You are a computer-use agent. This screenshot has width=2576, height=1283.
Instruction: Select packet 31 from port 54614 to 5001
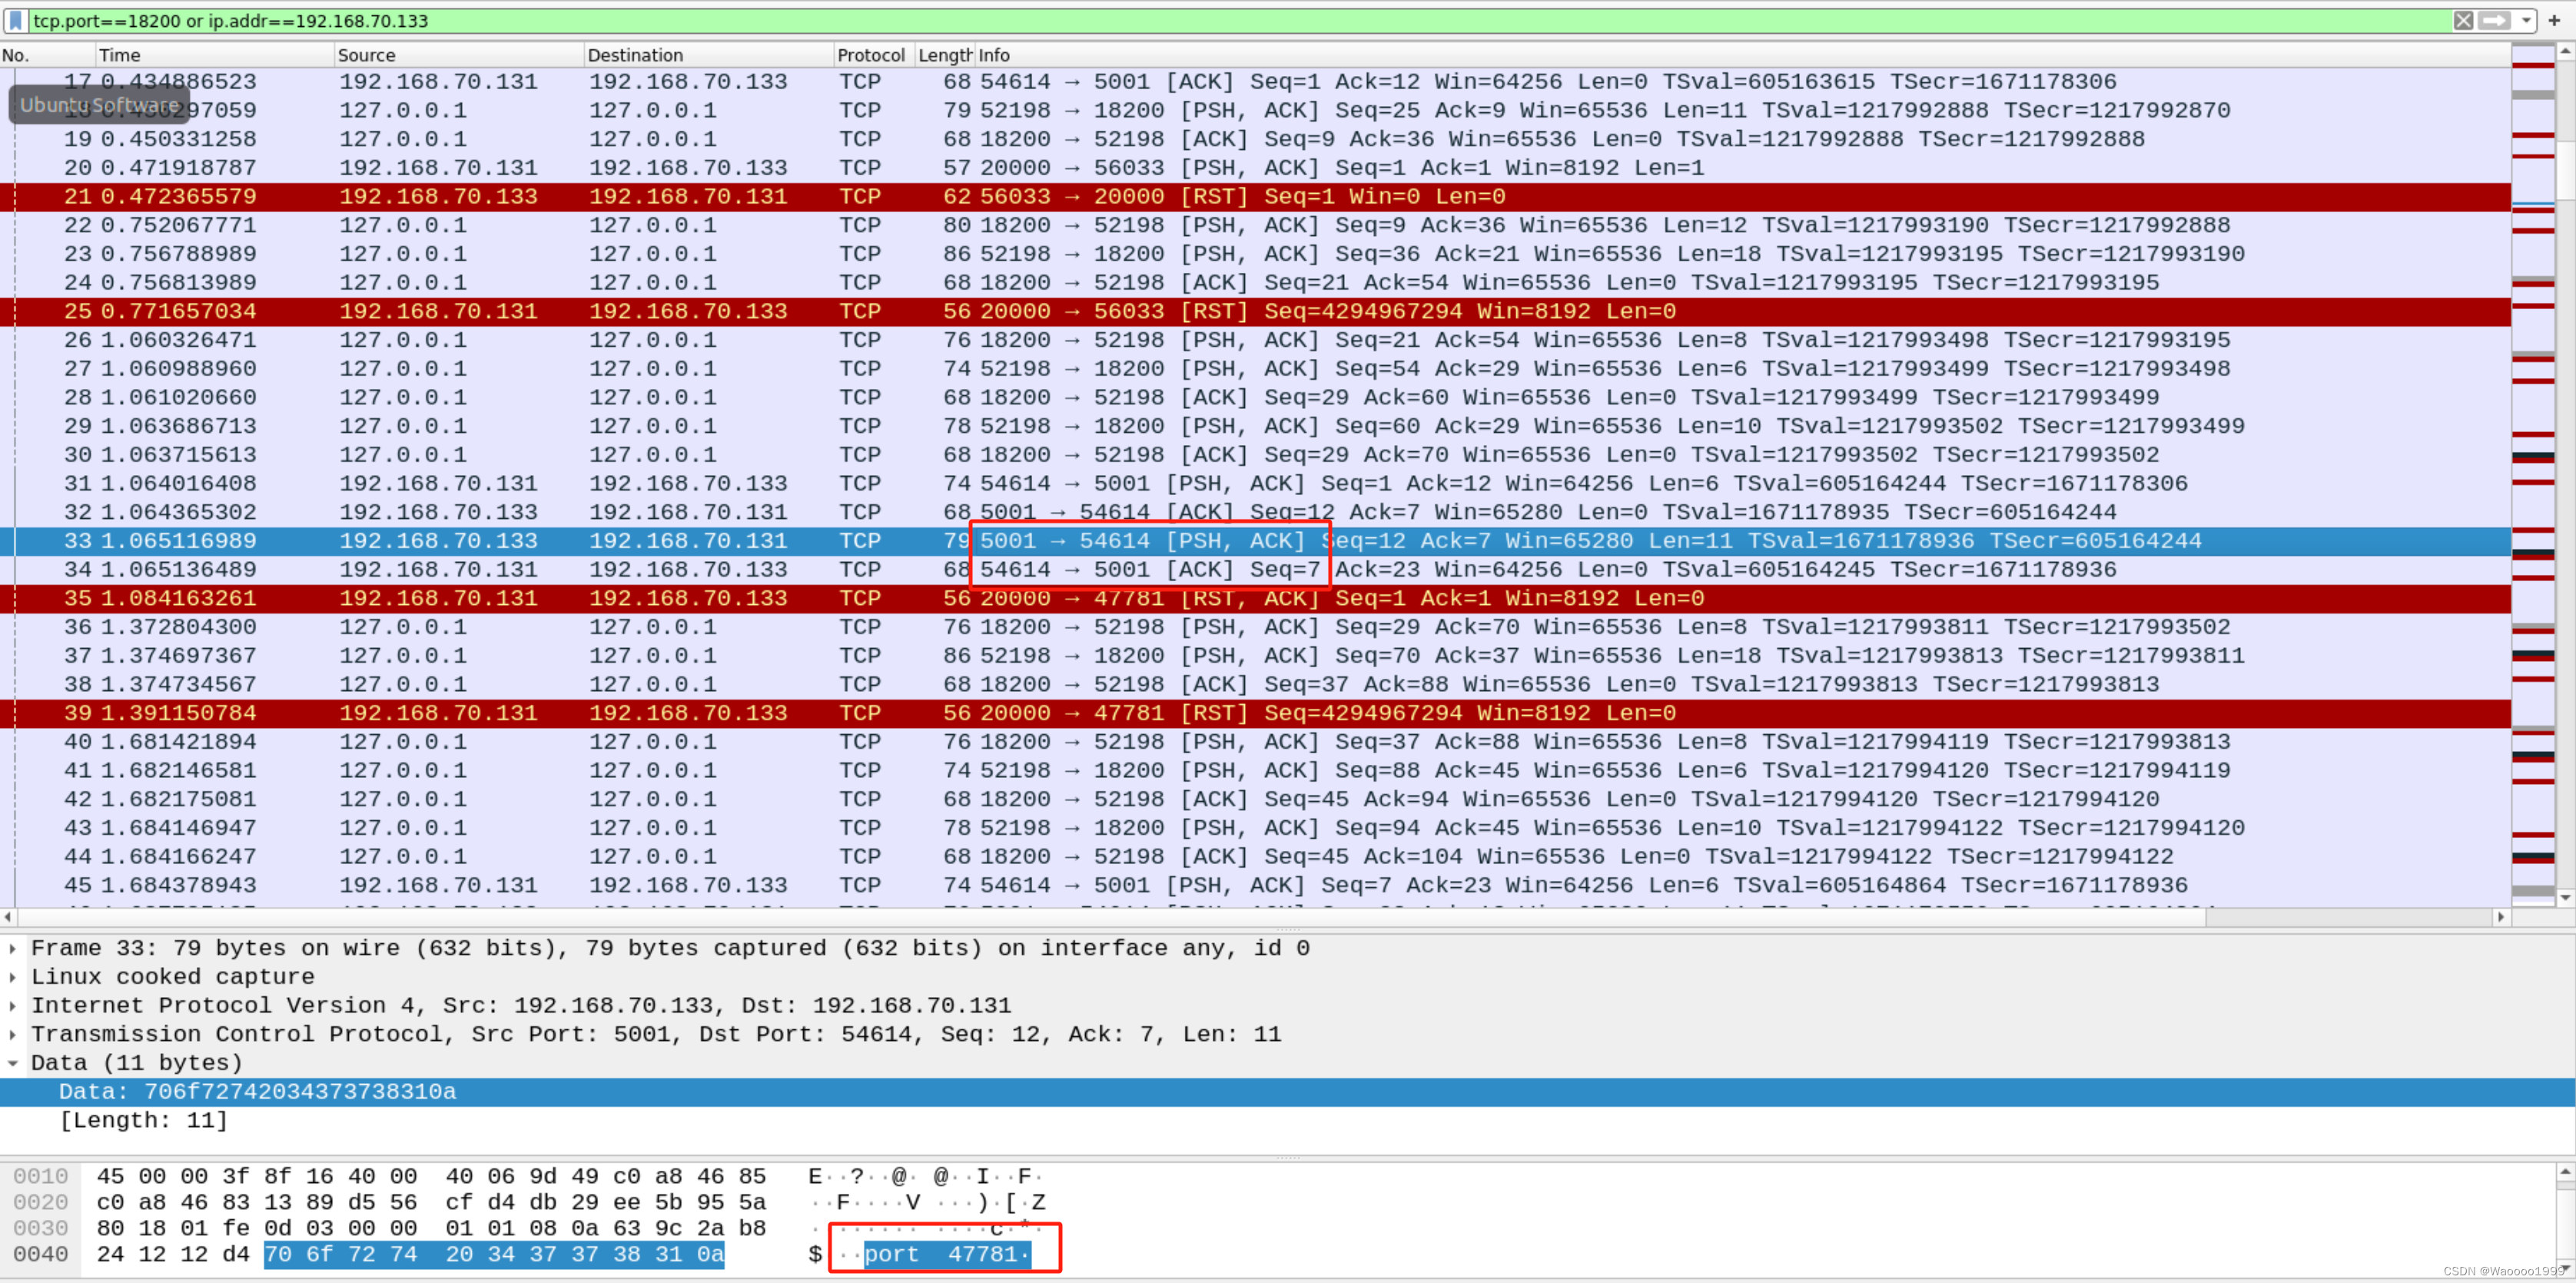pyautogui.click(x=1255, y=484)
